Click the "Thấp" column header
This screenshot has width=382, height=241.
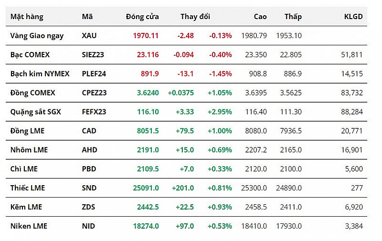coord(293,17)
